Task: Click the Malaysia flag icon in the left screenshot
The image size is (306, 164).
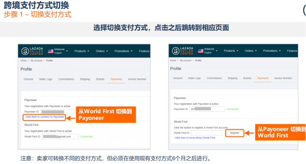Action: pos(51,51)
